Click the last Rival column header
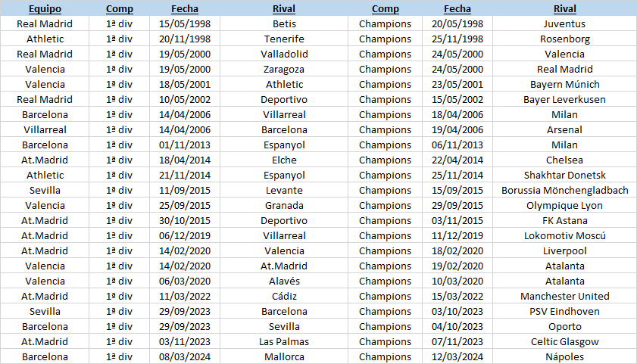This screenshot has height=364, width=637. pyautogui.click(x=564, y=9)
